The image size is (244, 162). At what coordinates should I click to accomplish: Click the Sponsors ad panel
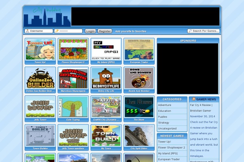pyautogui.click(x=187, y=69)
